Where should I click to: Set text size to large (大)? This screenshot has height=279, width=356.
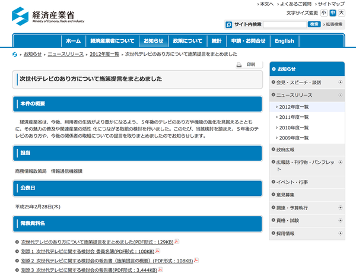341,13
